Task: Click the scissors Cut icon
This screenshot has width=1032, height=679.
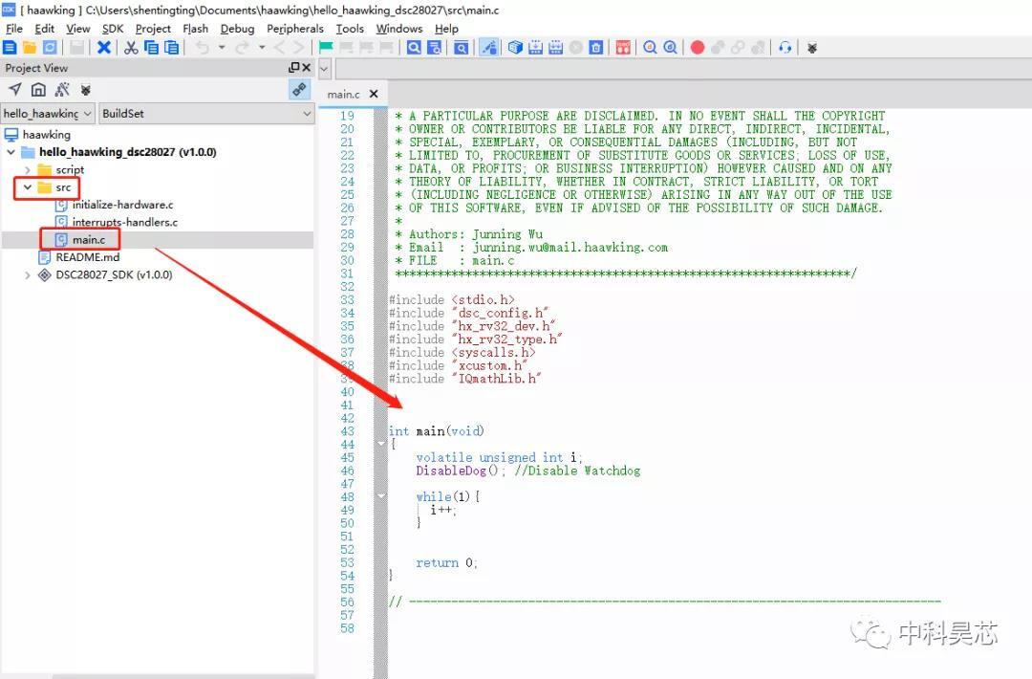Action: [x=131, y=48]
